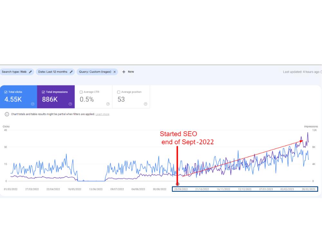
Task: Click the 28/02/2023 axis date label
Action: [x=308, y=189]
